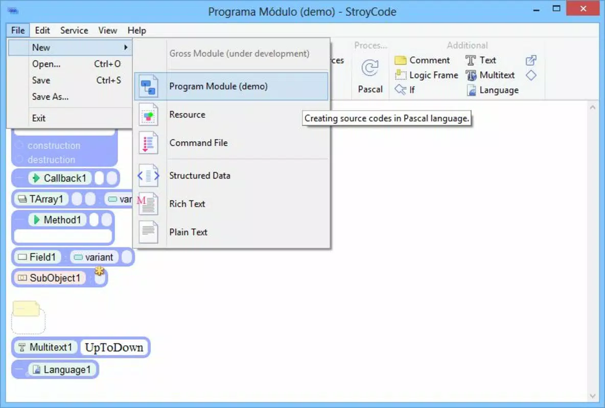This screenshot has height=408, width=605.
Task: Click the StroyCode app icon in title bar
Action: click(13, 11)
